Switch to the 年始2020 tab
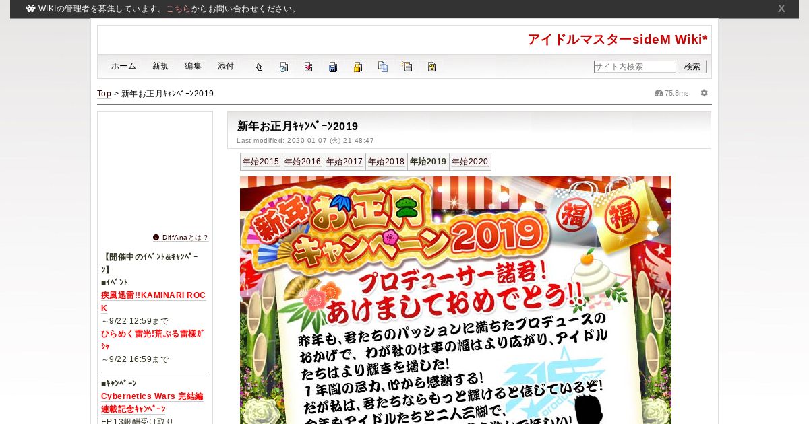Viewport: 809px width, 424px height. (x=470, y=162)
